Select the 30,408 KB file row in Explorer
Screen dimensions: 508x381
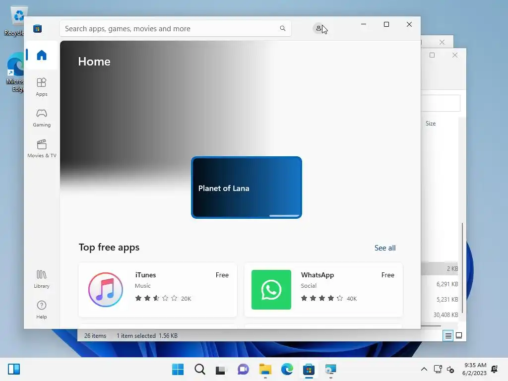(441, 315)
